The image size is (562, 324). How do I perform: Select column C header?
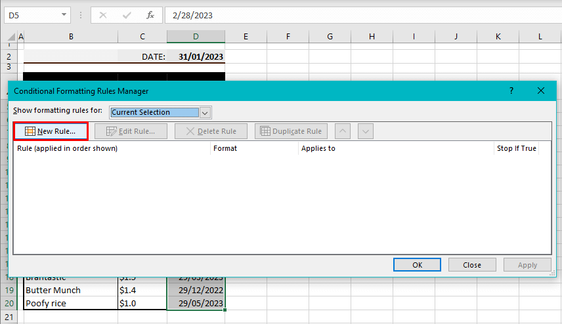tap(142, 37)
